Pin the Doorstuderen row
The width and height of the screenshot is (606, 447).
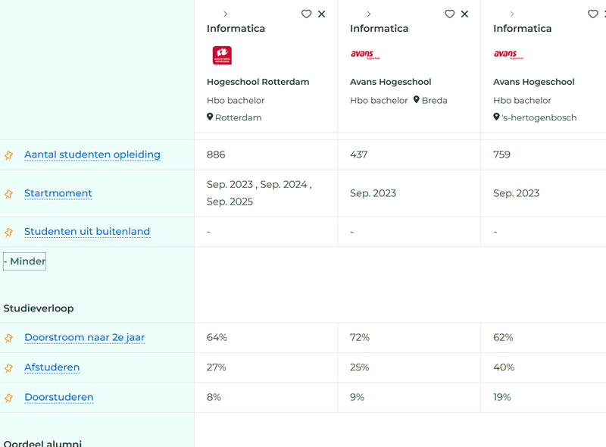pos(9,398)
